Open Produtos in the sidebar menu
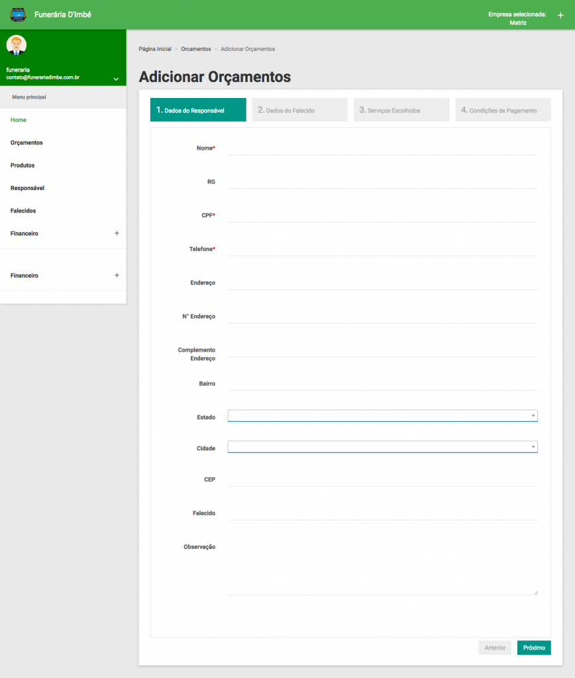Viewport: 575px width, 678px height. coord(23,165)
